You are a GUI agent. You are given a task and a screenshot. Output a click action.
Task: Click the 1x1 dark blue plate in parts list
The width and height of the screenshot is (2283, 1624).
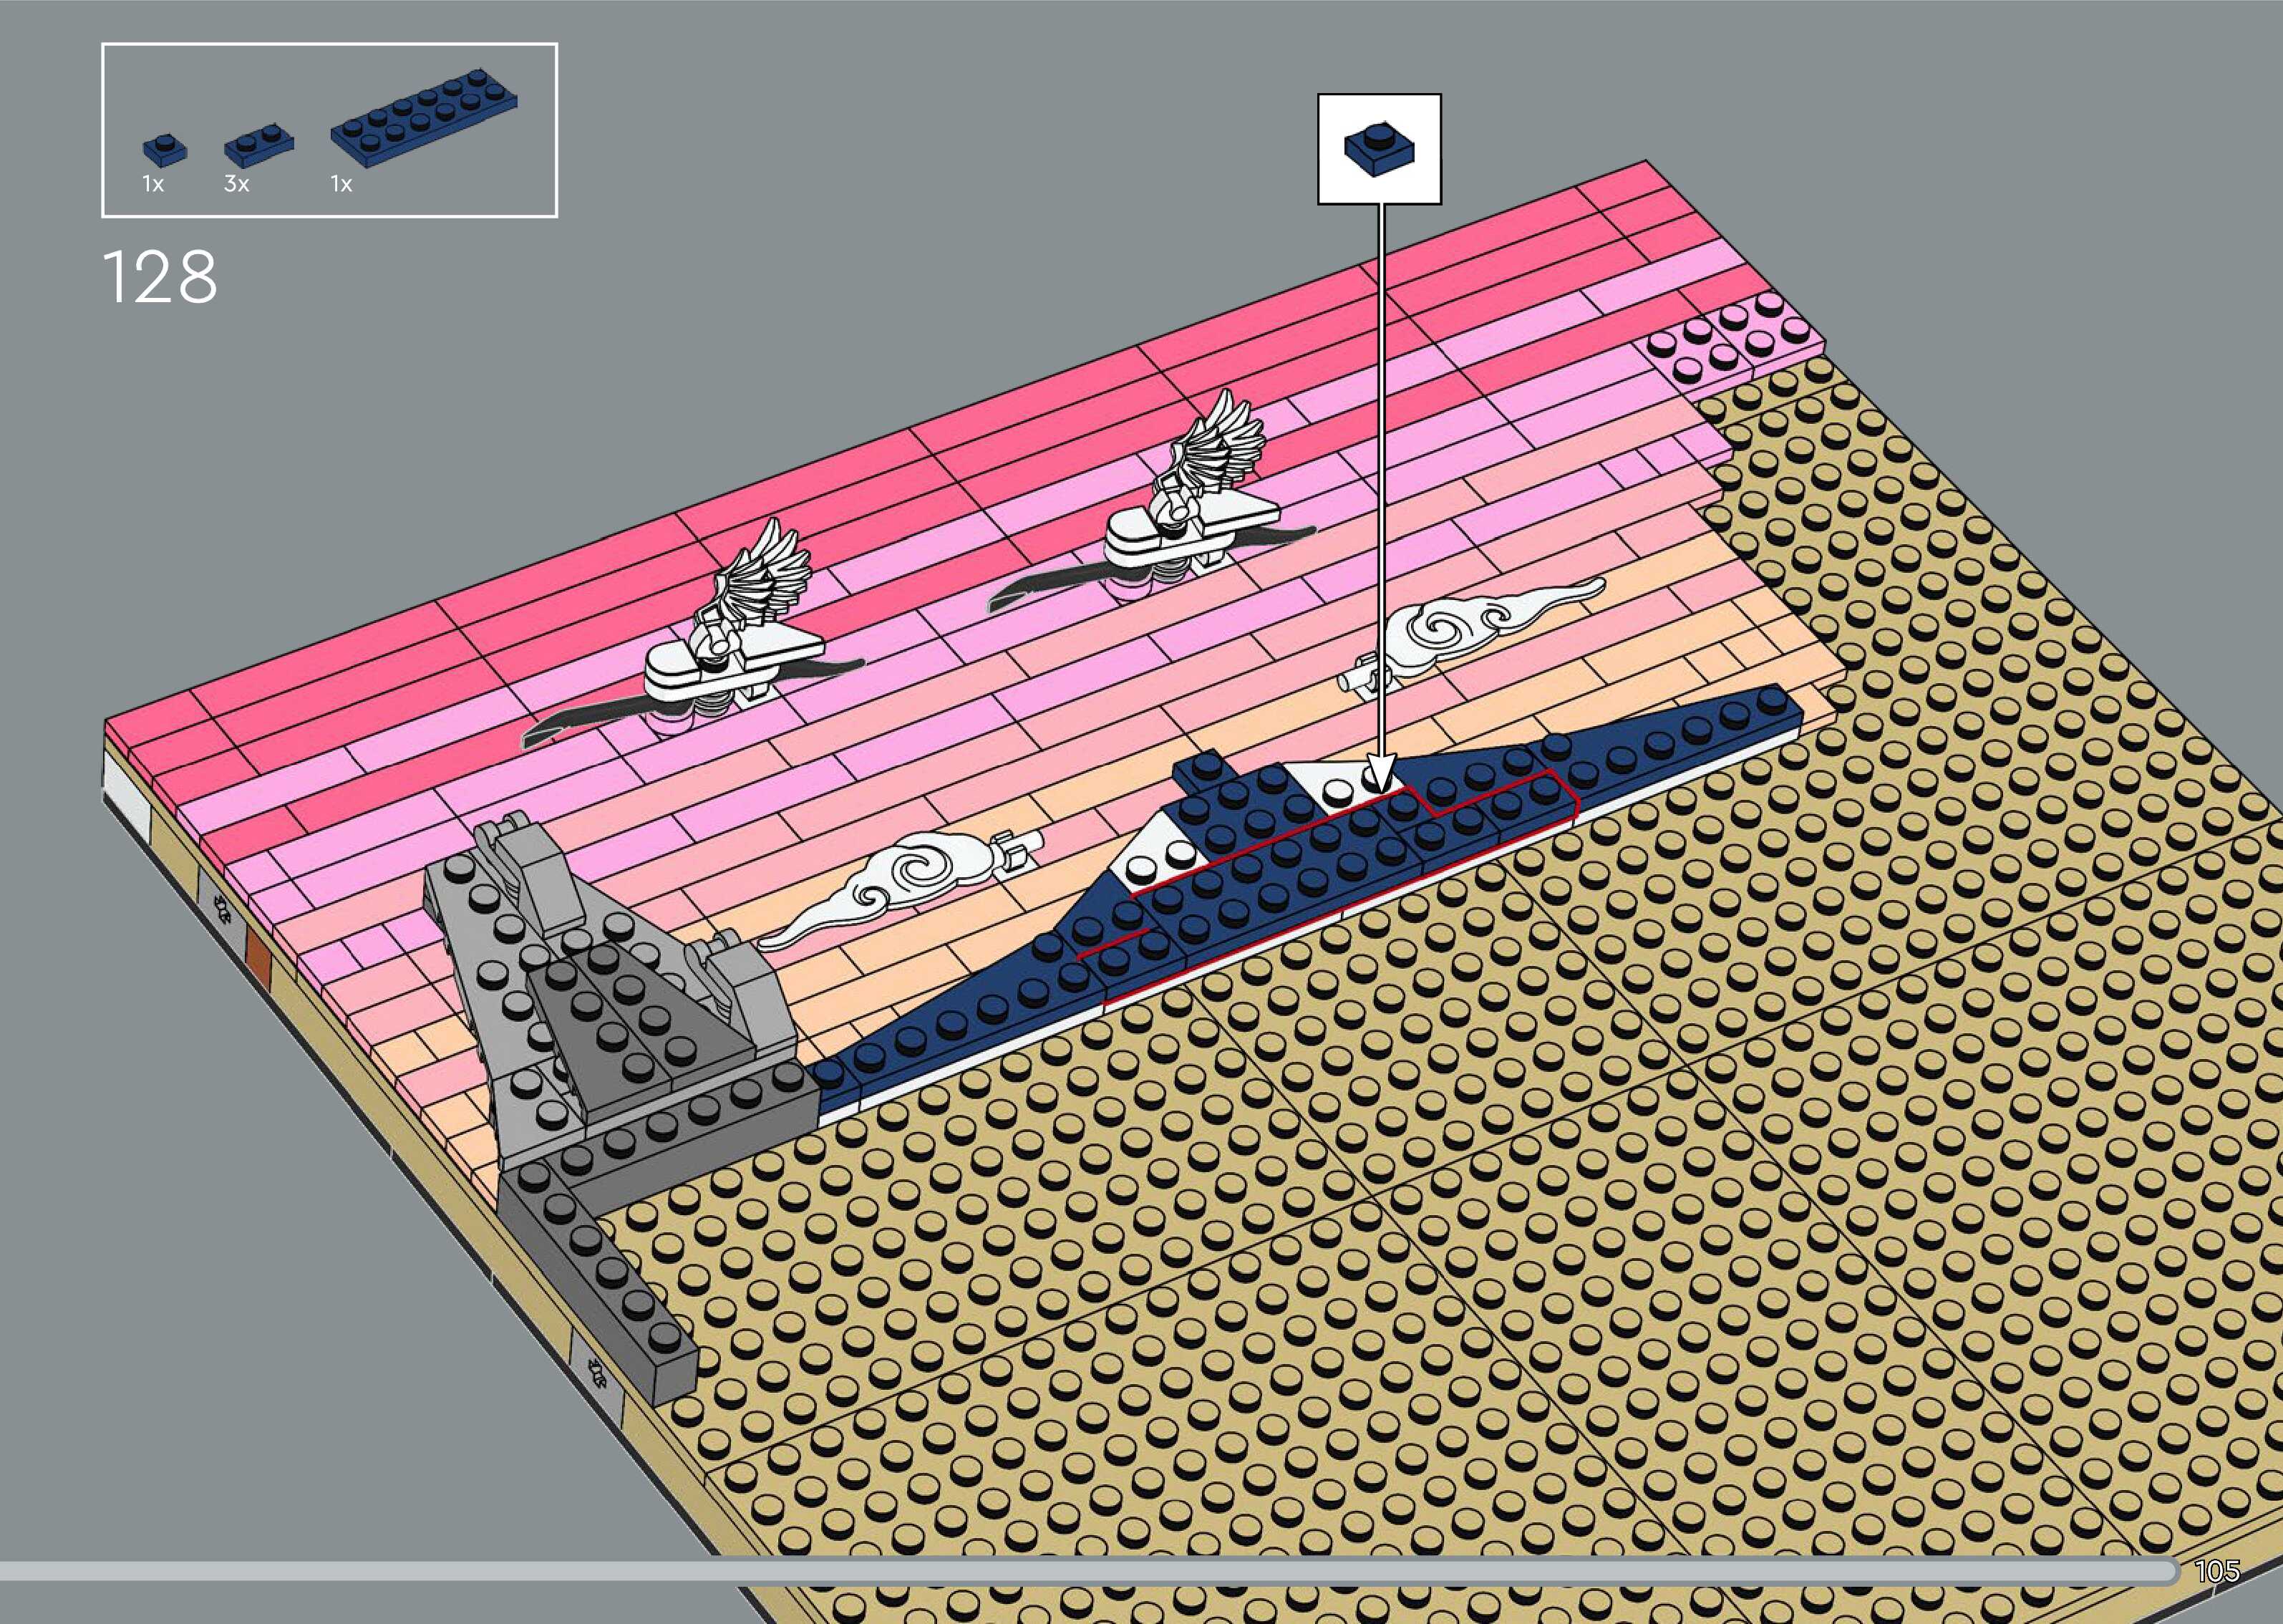click(164, 150)
